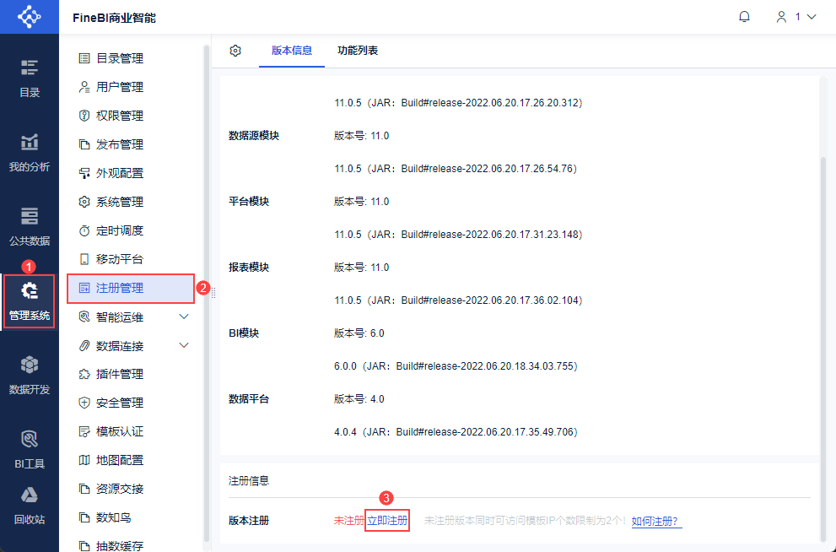Click the 模板认证 icon
The height and width of the screenshot is (552, 836).
click(x=84, y=431)
